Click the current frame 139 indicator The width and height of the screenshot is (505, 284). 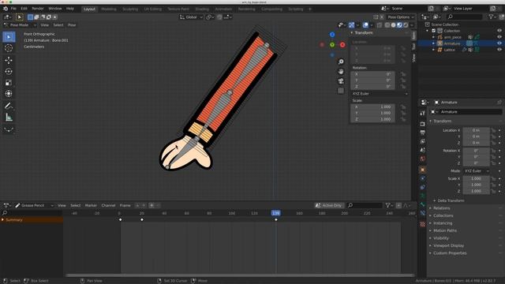coord(275,213)
